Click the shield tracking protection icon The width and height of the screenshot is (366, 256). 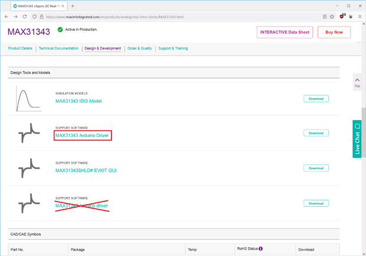pyautogui.click(x=35, y=17)
